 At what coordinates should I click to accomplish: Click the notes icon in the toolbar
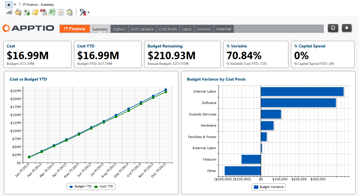click(x=35, y=12)
